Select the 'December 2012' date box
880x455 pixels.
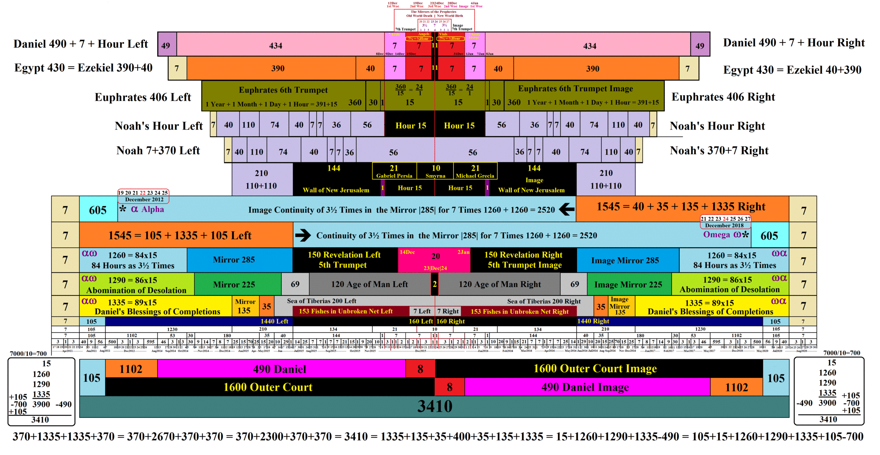(x=143, y=196)
